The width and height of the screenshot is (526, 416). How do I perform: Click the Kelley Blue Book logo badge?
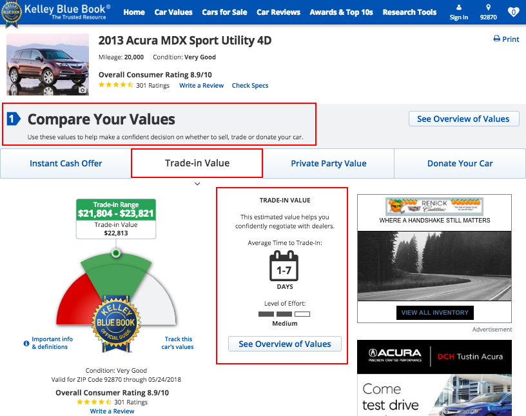[11, 14]
